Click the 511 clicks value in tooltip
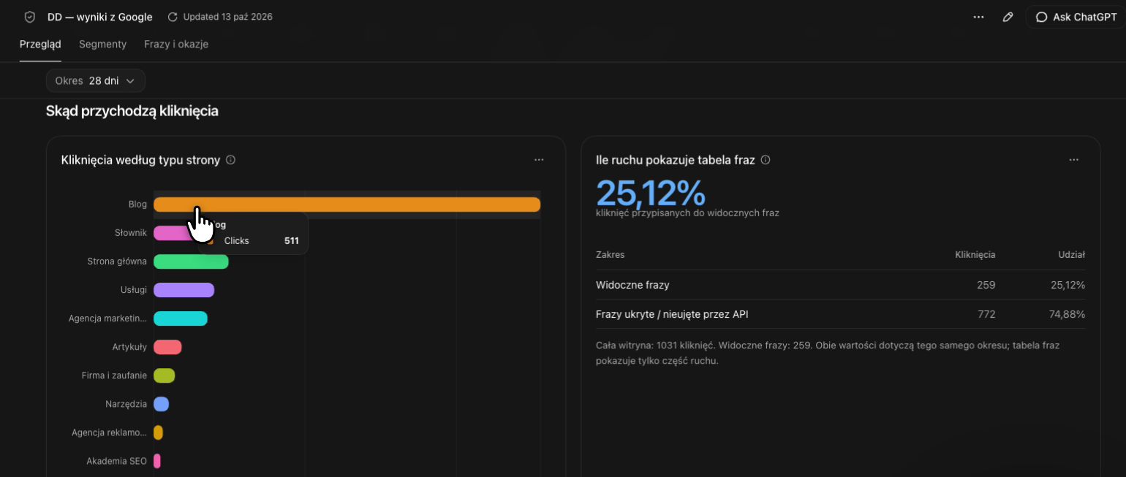Viewport: 1126px width, 477px height. pos(292,240)
